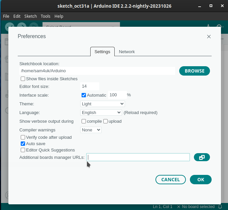Click the CANCEL button
Image resolution: width=228 pixels, height=210 pixels.
pyautogui.click(x=170, y=180)
